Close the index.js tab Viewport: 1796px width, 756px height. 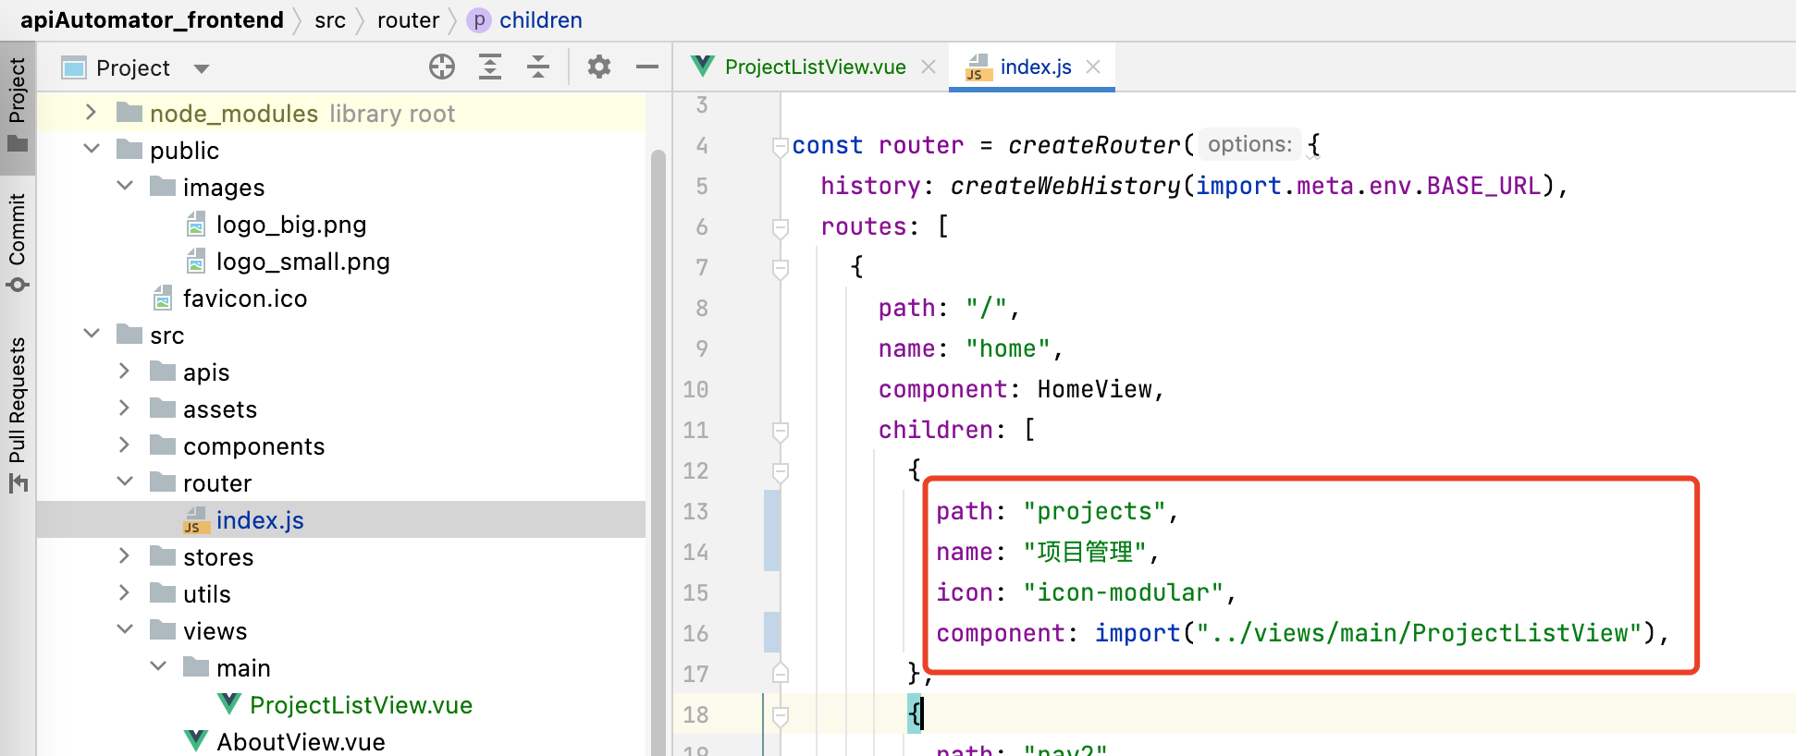point(1093,67)
